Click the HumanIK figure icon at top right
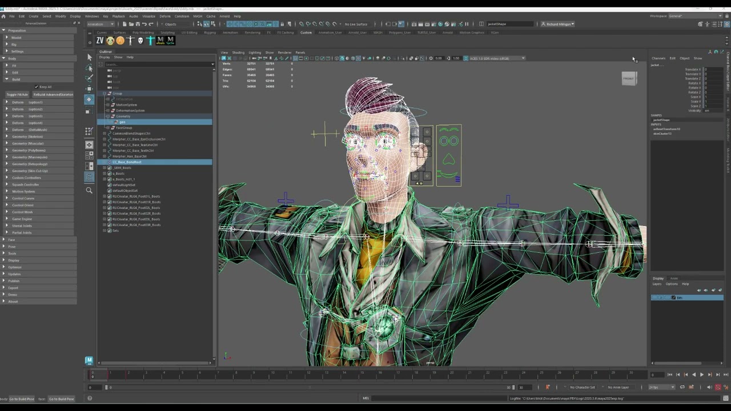Image resolution: width=731 pixels, height=411 pixels. 708,24
